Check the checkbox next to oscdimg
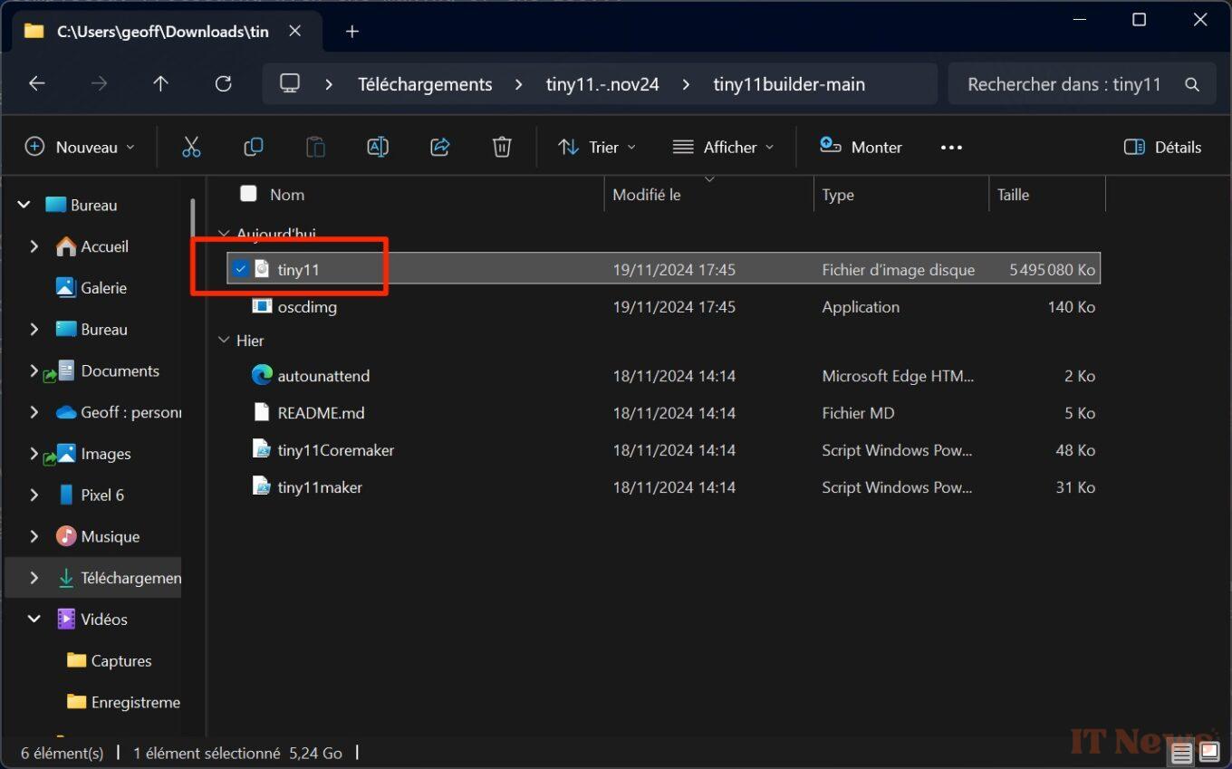 [241, 306]
